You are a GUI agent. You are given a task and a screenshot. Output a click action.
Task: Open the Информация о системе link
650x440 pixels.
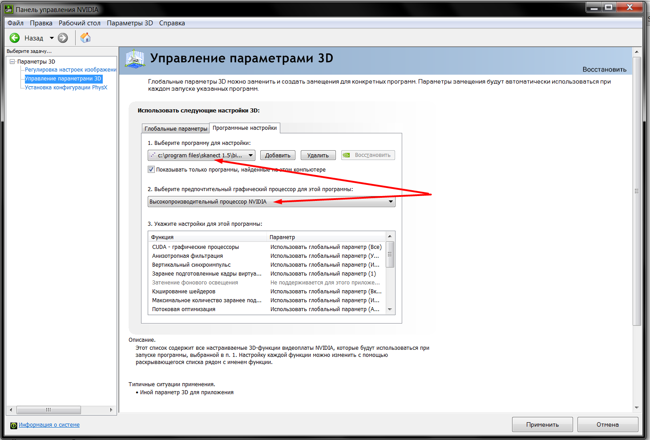[49, 425]
